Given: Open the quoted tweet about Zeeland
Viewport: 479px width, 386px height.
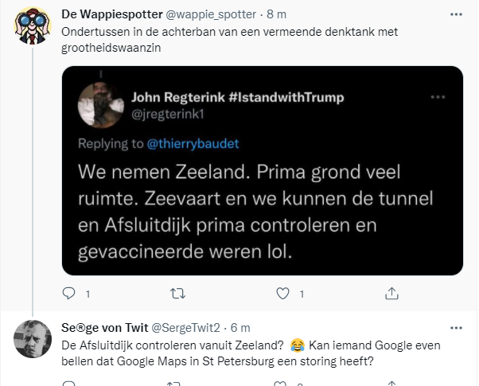Looking at the screenshot, I should tap(263, 211).
